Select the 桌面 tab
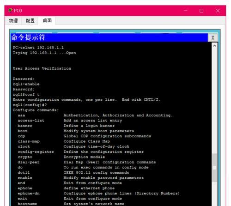231x206 pixels. [47, 20]
